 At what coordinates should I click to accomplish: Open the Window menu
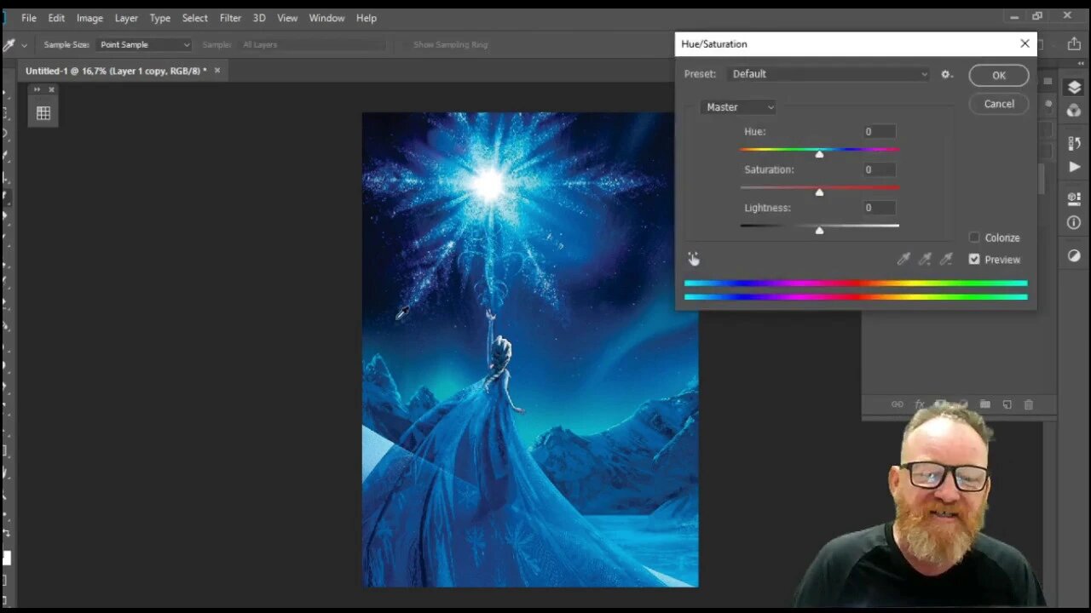click(326, 18)
